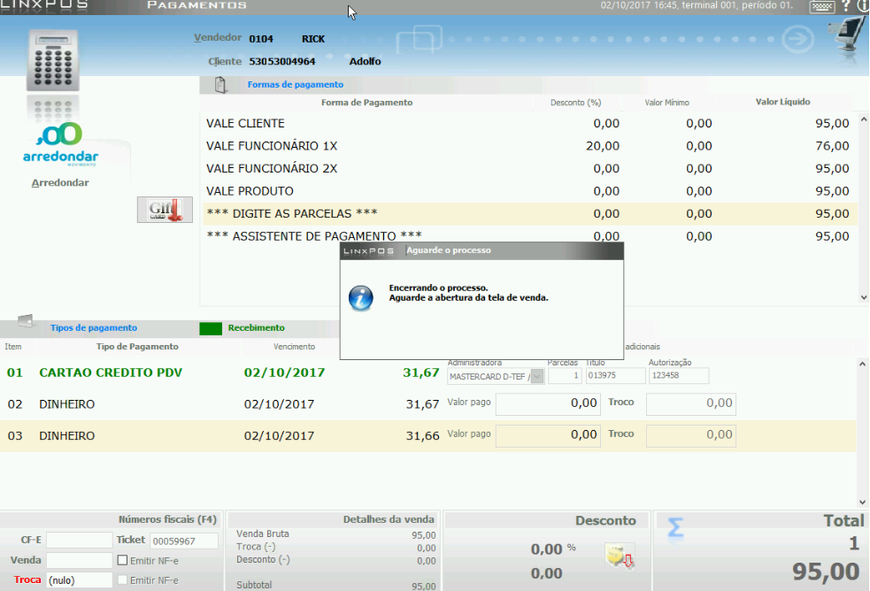Image resolution: width=870 pixels, height=591 pixels.
Task: Click the info icon in dialog
Action: tap(360, 298)
